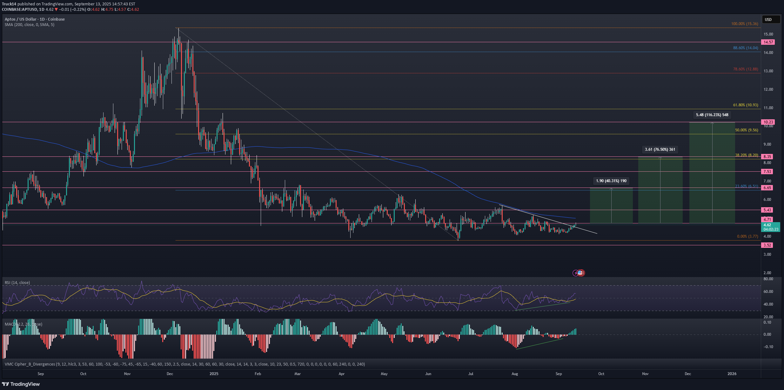Click the Feb label on time axis
The width and height of the screenshot is (784, 390).
258,374
